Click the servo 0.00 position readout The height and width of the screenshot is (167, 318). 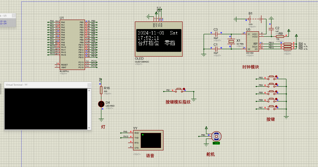pyautogui.click(x=217, y=143)
